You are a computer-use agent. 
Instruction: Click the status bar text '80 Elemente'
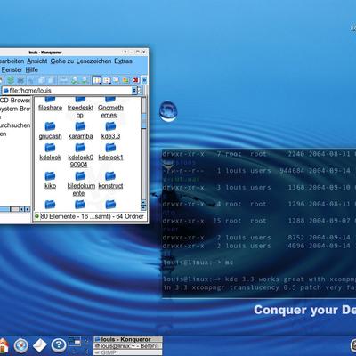pos(58,216)
